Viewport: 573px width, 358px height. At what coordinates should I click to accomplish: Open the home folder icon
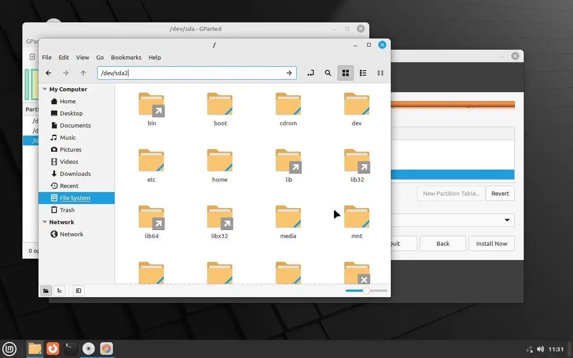pos(220,160)
